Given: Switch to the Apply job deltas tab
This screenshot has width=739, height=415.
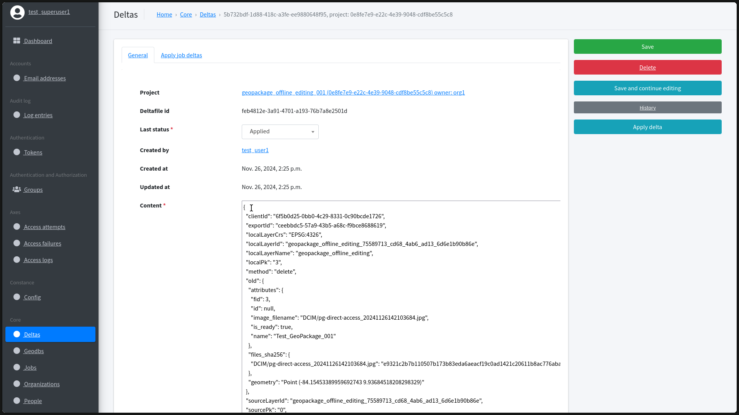Looking at the screenshot, I should coord(181,55).
